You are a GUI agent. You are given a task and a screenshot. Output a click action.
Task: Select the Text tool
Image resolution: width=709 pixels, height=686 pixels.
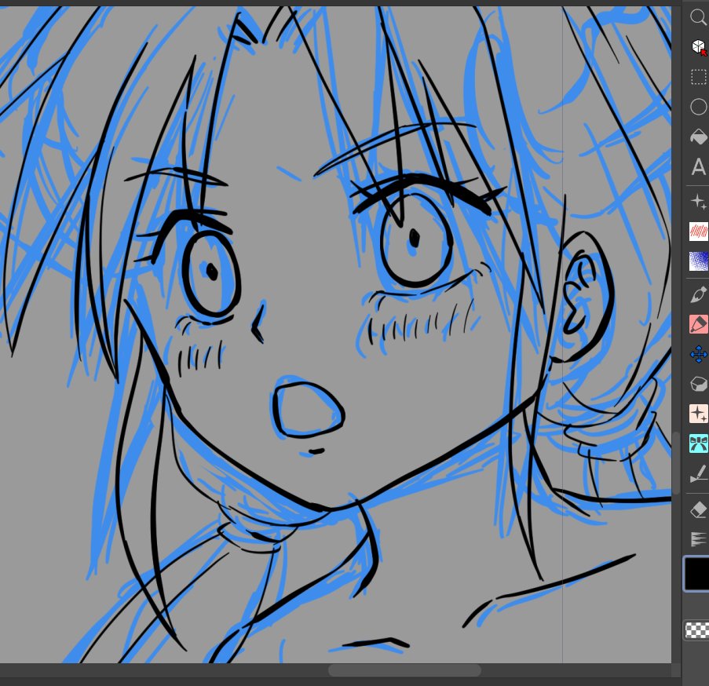coord(699,166)
